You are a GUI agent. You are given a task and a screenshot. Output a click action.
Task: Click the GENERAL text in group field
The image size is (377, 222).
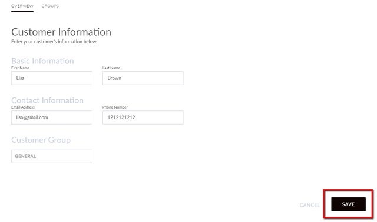pyautogui.click(x=25, y=156)
